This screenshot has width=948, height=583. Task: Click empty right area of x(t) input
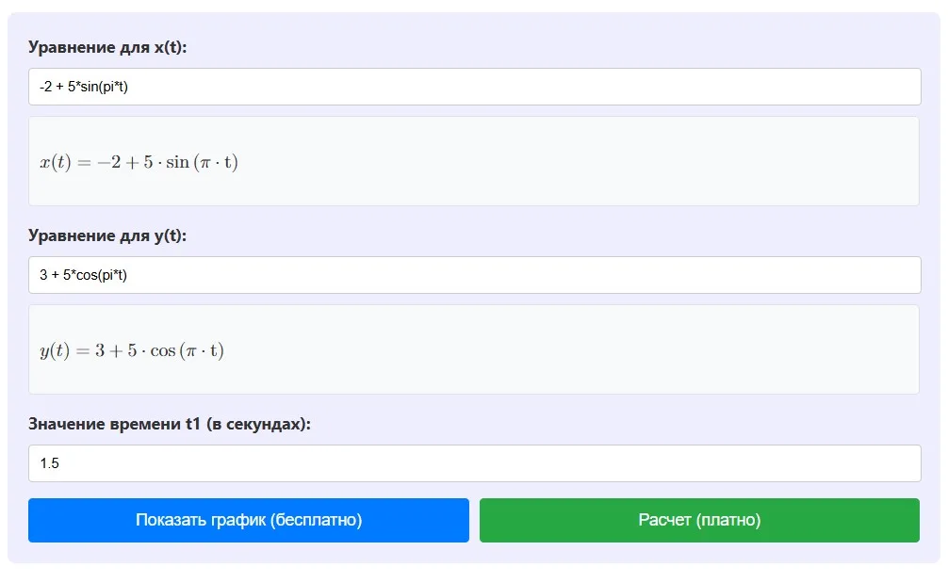tap(754, 87)
